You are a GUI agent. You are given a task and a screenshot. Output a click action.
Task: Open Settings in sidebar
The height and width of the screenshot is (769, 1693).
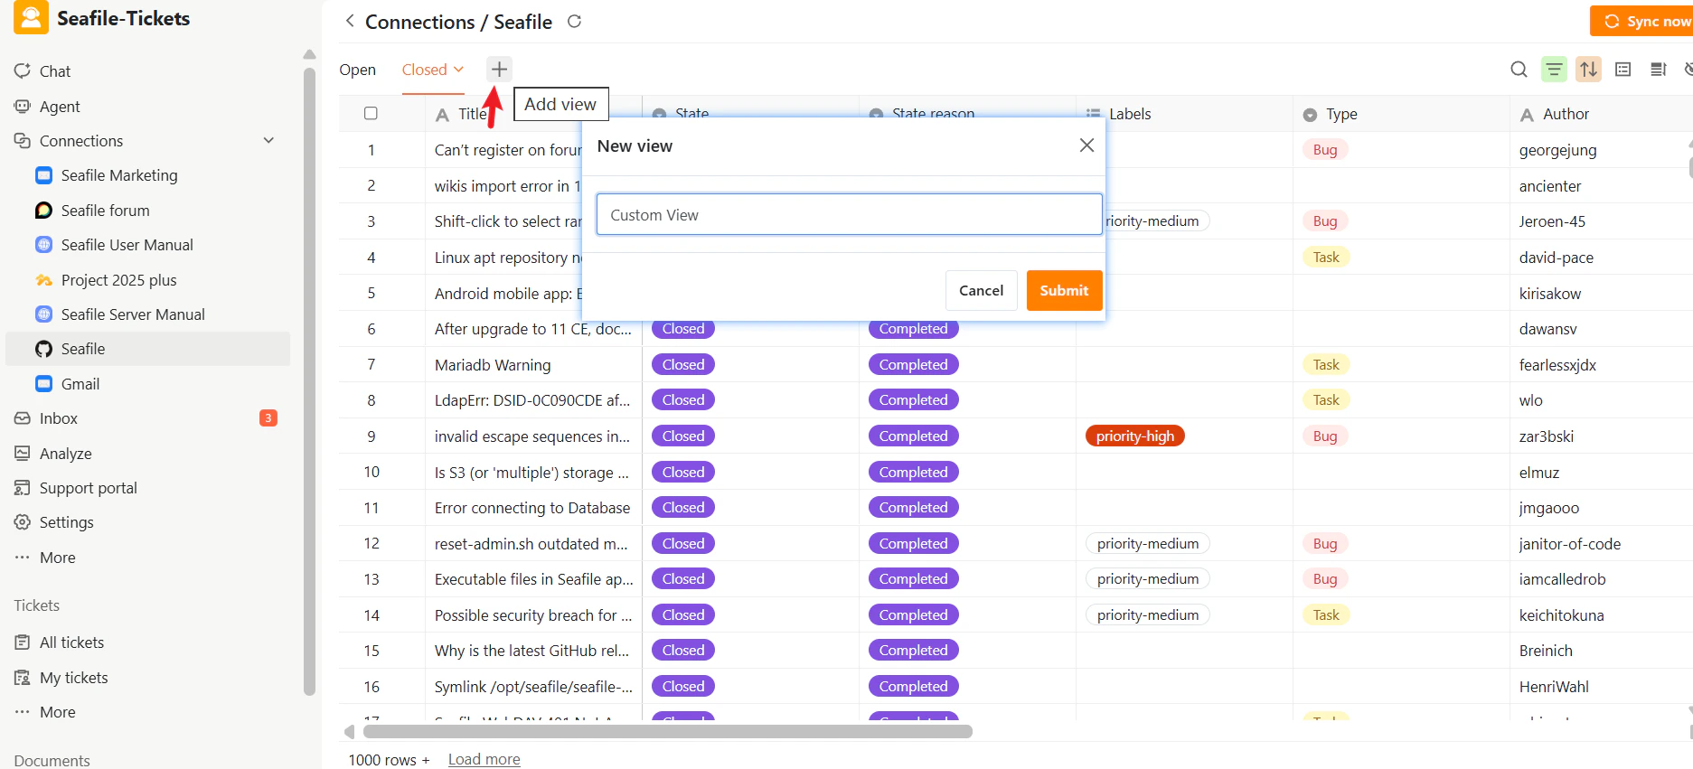tap(66, 522)
